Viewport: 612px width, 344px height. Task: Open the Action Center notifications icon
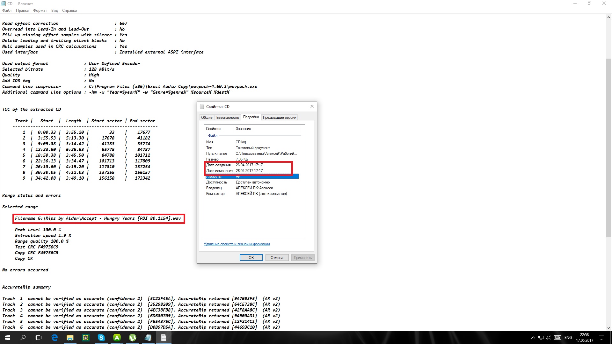(x=601, y=338)
